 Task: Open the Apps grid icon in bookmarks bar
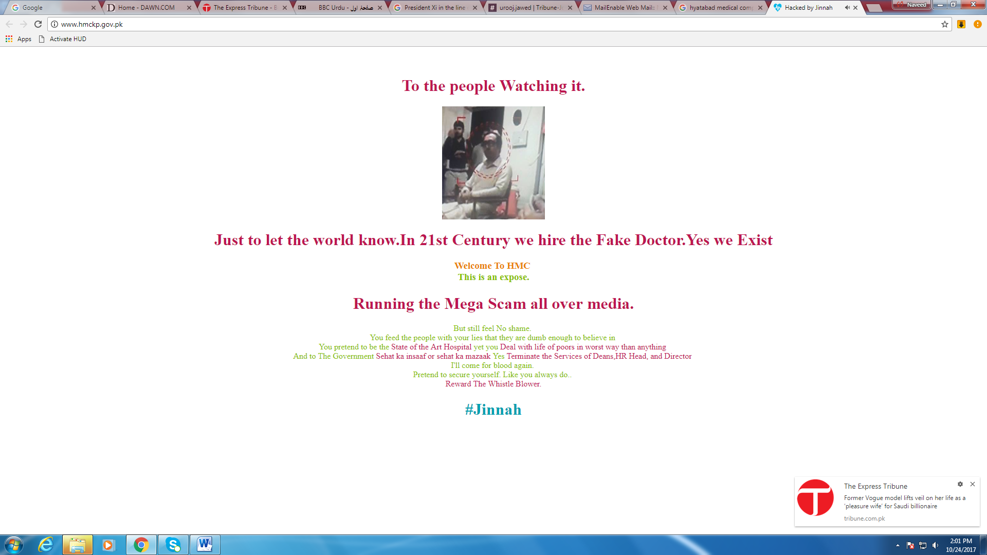[x=9, y=39]
